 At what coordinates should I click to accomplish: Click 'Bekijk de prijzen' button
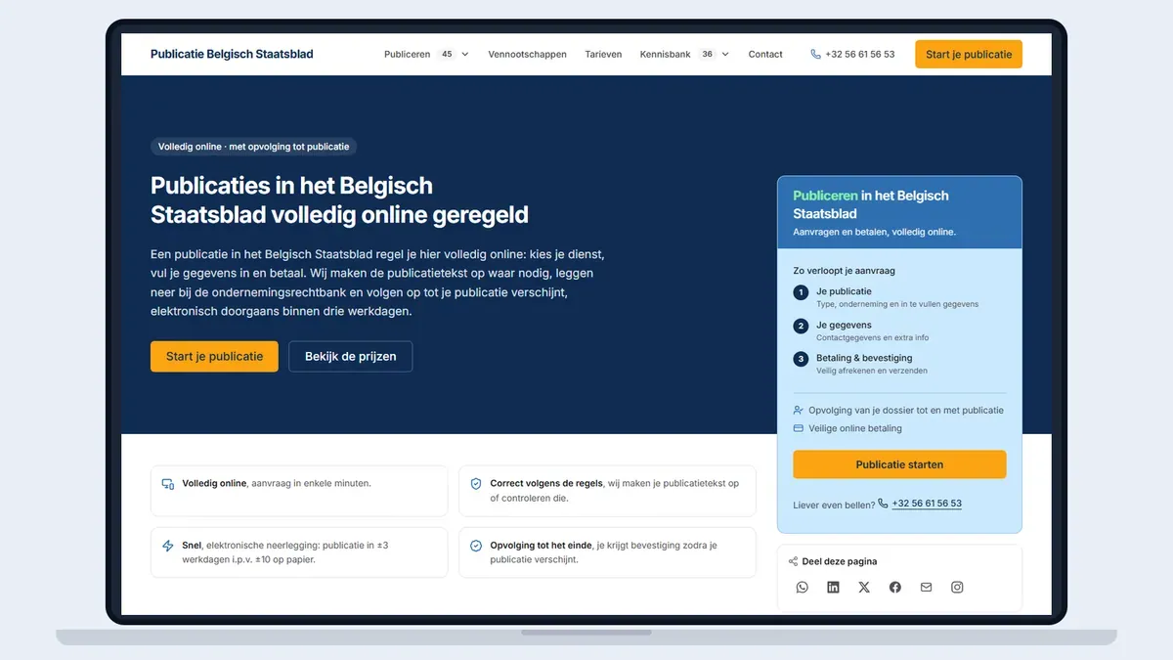click(x=351, y=356)
